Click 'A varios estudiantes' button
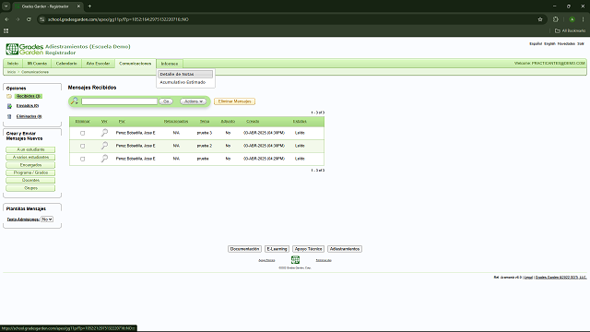 30,158
